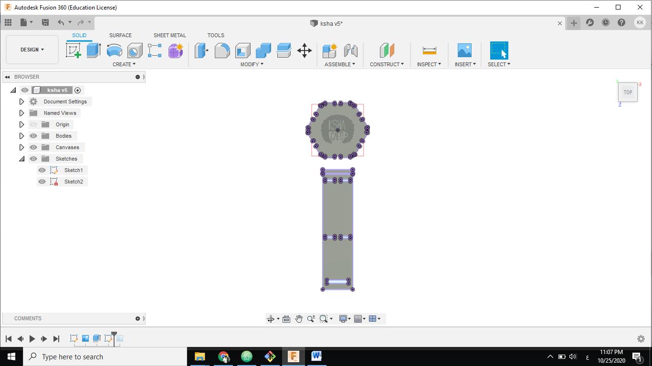This screenshot has width=652, height=366.
Task: Play the timeline
Action: point(32,339)
